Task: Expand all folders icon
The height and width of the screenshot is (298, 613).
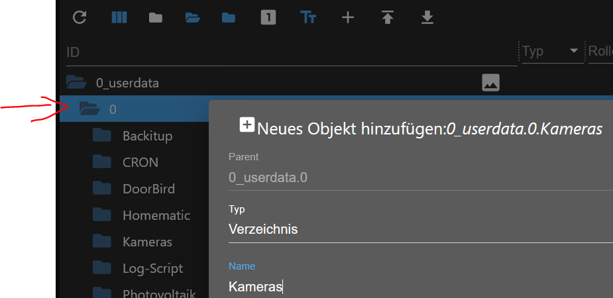Action: (193, 18)
